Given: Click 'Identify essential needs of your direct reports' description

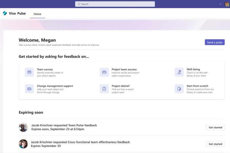Looking at the screenshot, I should 50,74.
